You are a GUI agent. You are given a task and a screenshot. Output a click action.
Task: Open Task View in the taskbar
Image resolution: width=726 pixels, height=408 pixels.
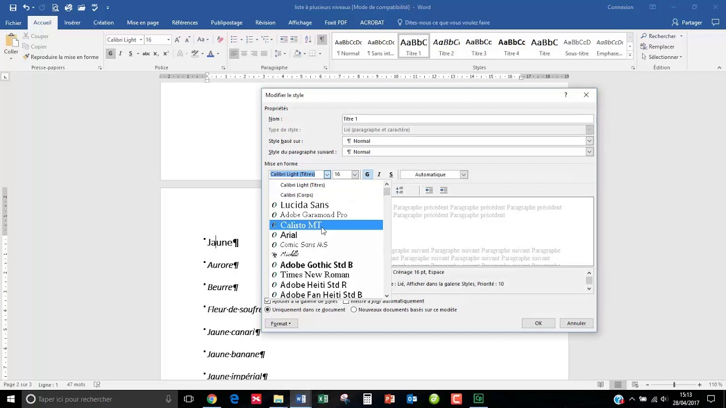189,399
